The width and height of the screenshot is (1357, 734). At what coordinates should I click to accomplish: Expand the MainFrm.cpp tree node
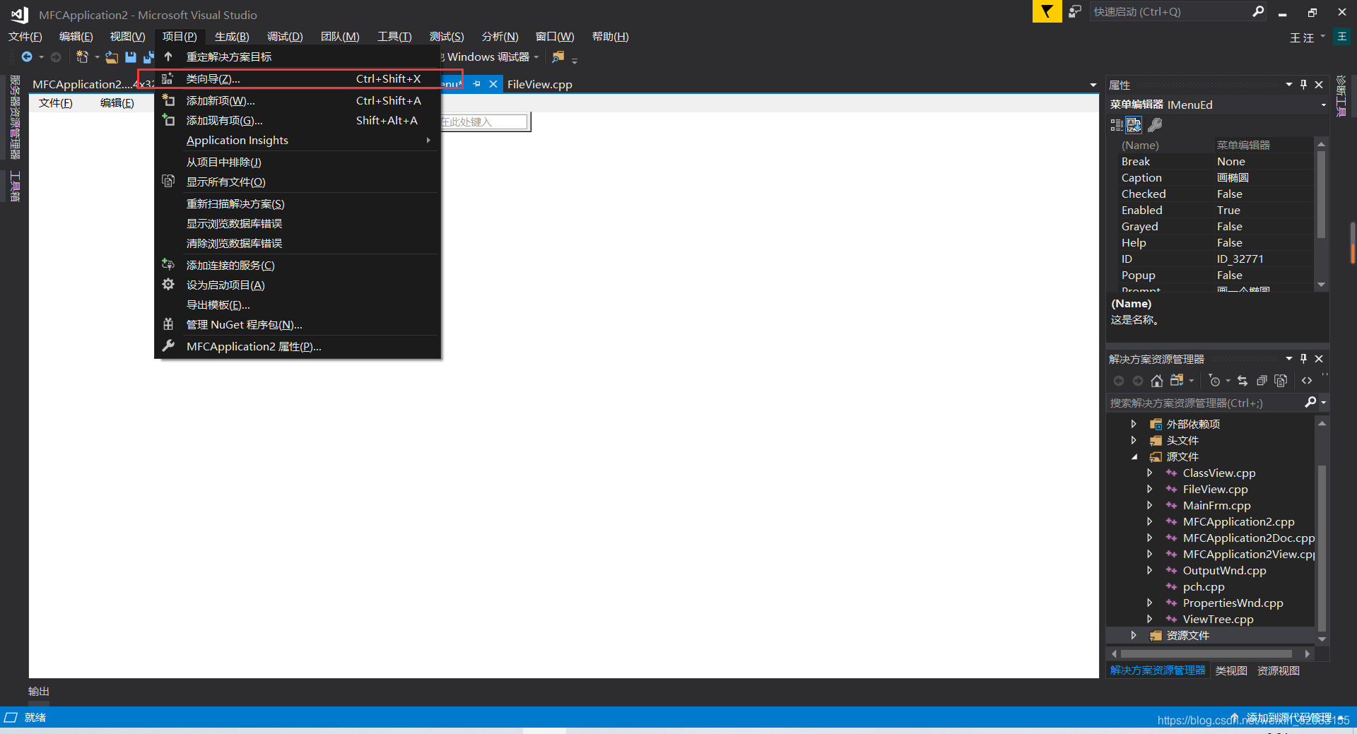[1150, 505]
